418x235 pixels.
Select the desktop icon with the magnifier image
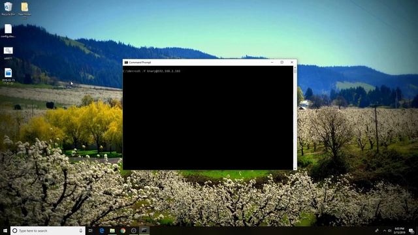point(8,53)
